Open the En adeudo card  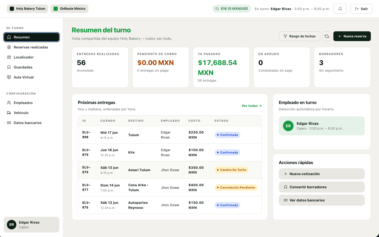click(x=282, y=67)
